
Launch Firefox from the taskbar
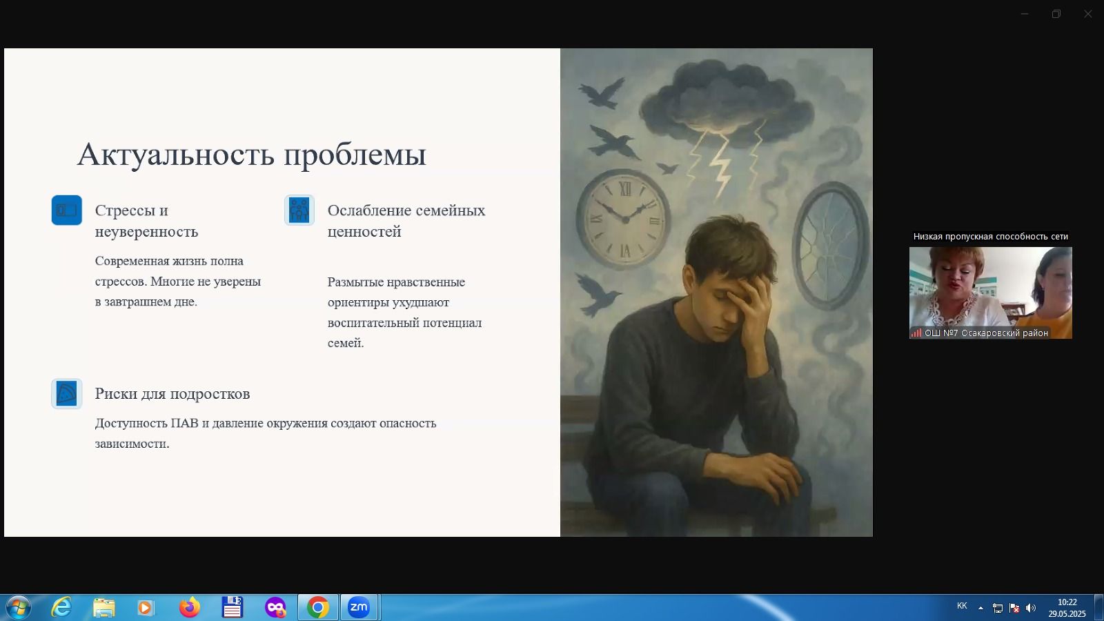pyautogui.click(x=189, y=607)
